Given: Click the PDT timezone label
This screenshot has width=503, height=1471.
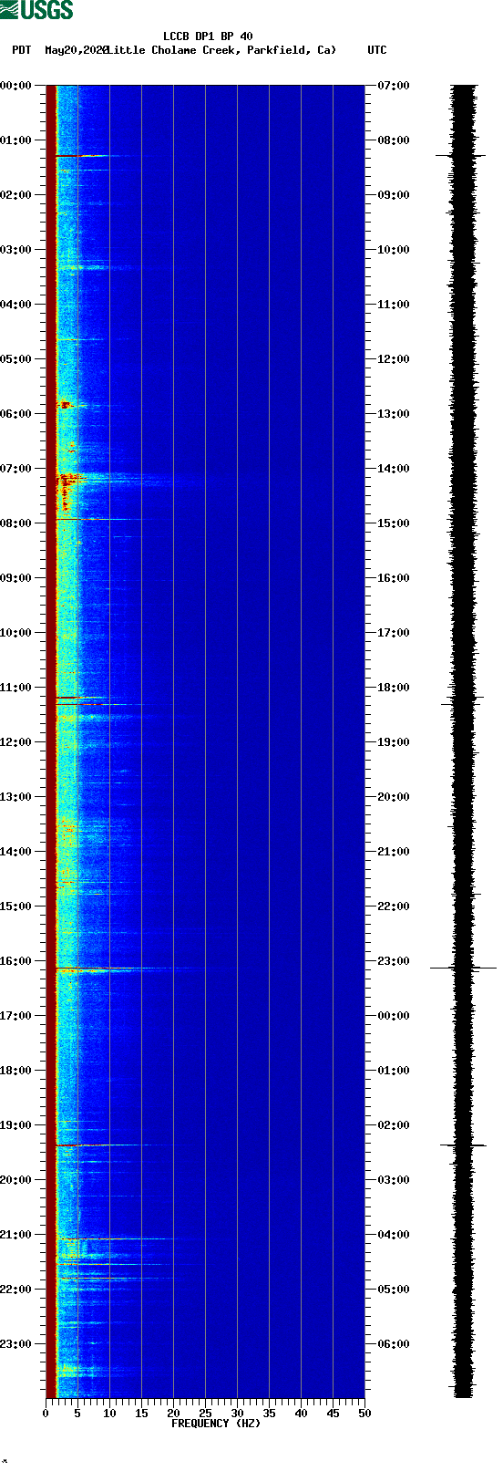Looking at the screenshot, I should 22,50.
